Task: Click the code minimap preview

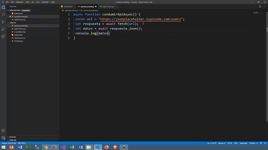Action: (257, 12)
